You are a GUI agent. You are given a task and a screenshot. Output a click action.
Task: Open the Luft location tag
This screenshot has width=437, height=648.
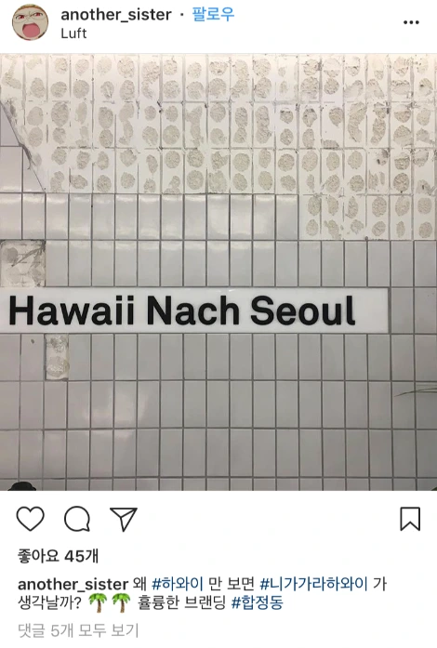click(x=73, y=33)
